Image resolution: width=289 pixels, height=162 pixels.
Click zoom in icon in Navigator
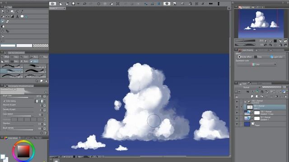click(x=270, y=41)
